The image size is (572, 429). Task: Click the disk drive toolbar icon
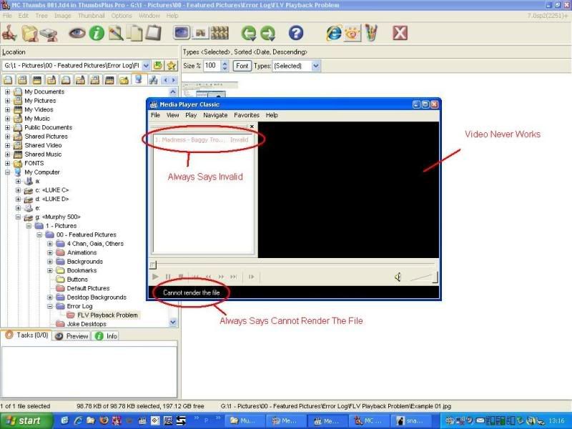(49, 34)
